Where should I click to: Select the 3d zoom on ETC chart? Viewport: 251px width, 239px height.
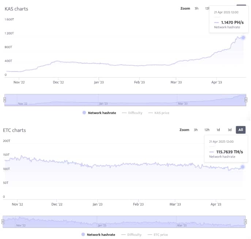229,130
